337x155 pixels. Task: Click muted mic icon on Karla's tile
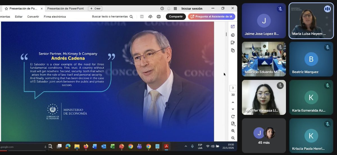327,86
